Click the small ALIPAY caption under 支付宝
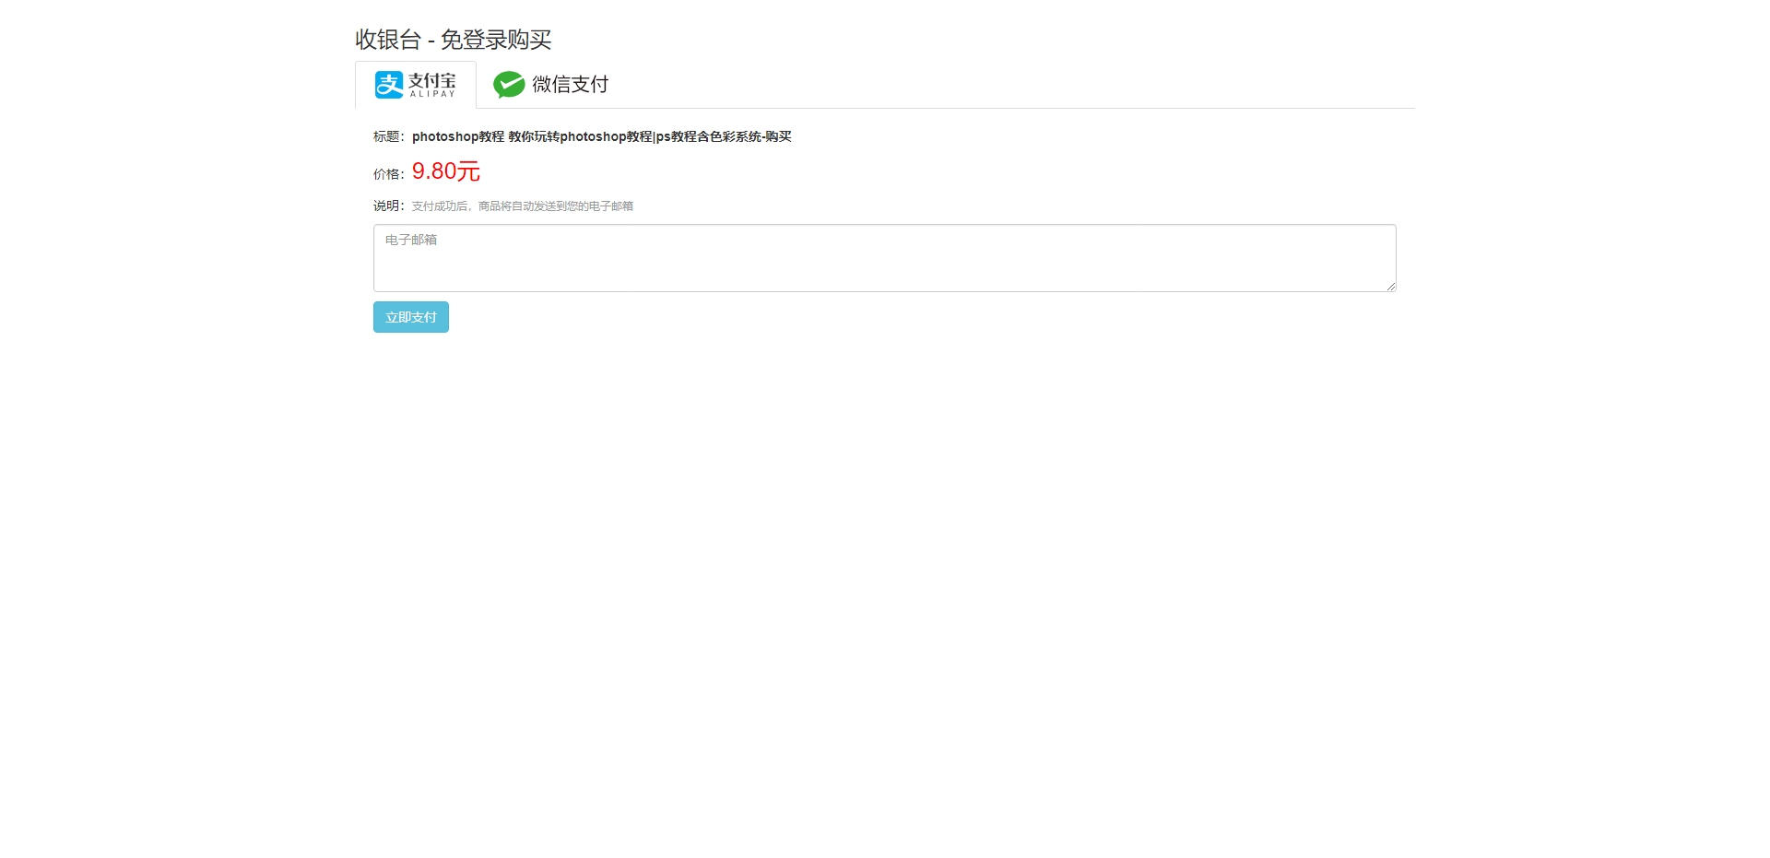 pyautogui.click(x=432, y=94)
